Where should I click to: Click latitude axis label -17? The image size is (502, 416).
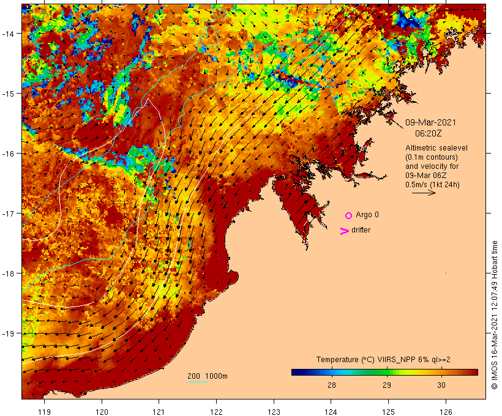tap(7, 213)
